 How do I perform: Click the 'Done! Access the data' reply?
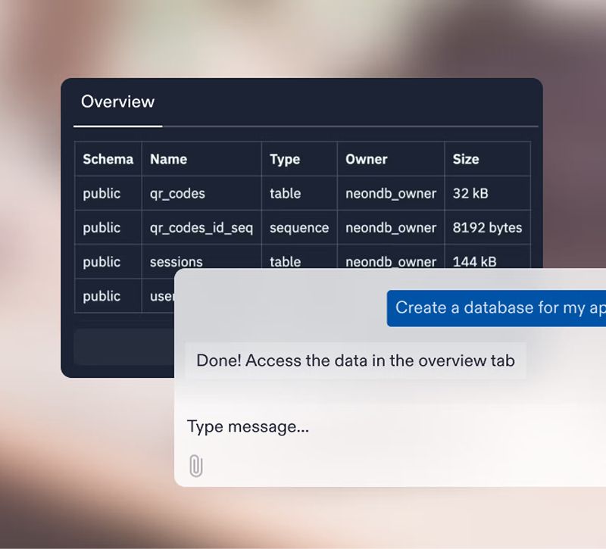(x=355, y=360)
